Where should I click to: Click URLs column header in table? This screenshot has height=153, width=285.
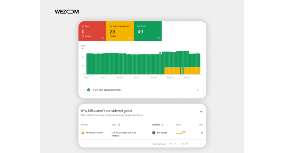201,125
